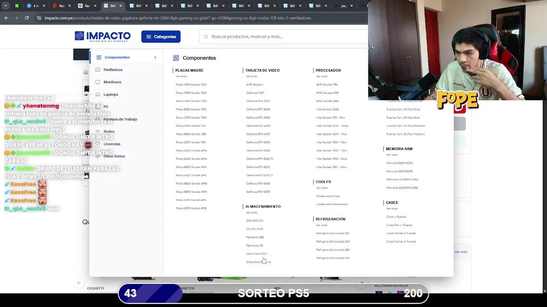This screenshot has height=307, width=547.
Task: Select Placa B450 Socket AM4
Action: 191,159
